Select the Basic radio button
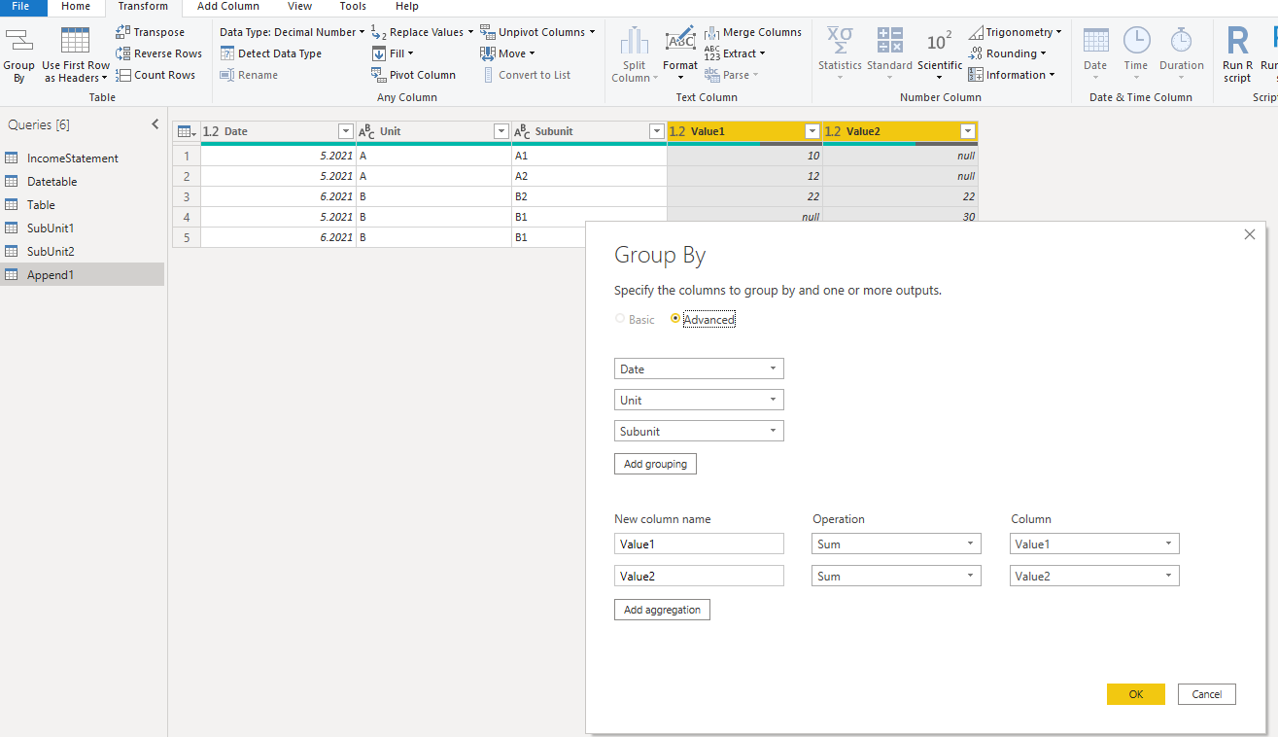This screenshot has height=737, width=1278. pyautogui.click(x=620, y=319)
